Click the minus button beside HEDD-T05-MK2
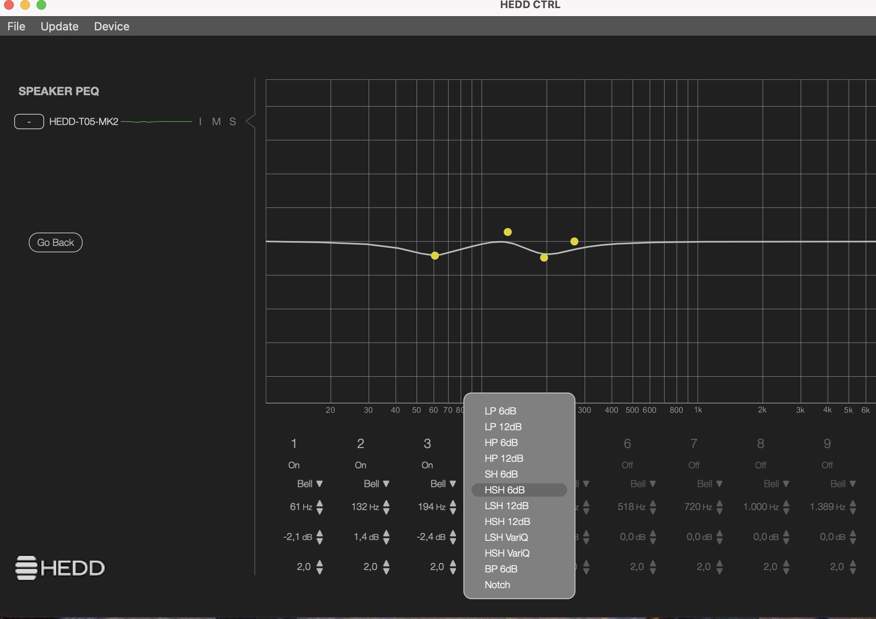Viewport: 876px width, 619px height. tap(29, 122)
